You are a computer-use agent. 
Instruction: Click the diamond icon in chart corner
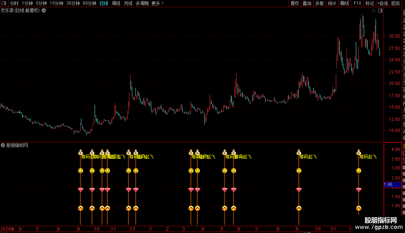(373, 11)
